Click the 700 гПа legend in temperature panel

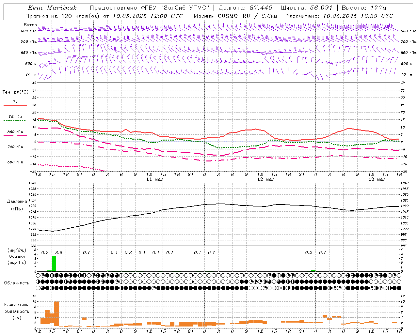[x=15, y=147]
